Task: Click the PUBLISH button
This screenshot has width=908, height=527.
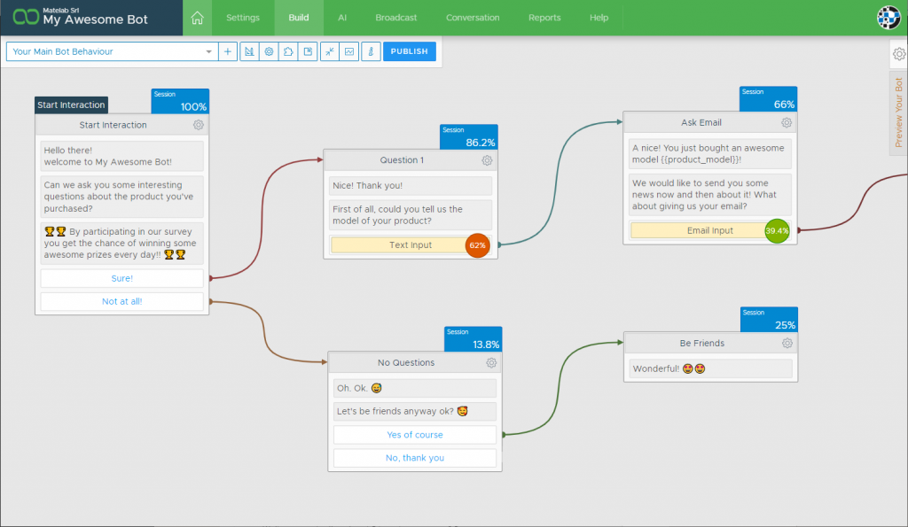Action: [x=409, y=51]
